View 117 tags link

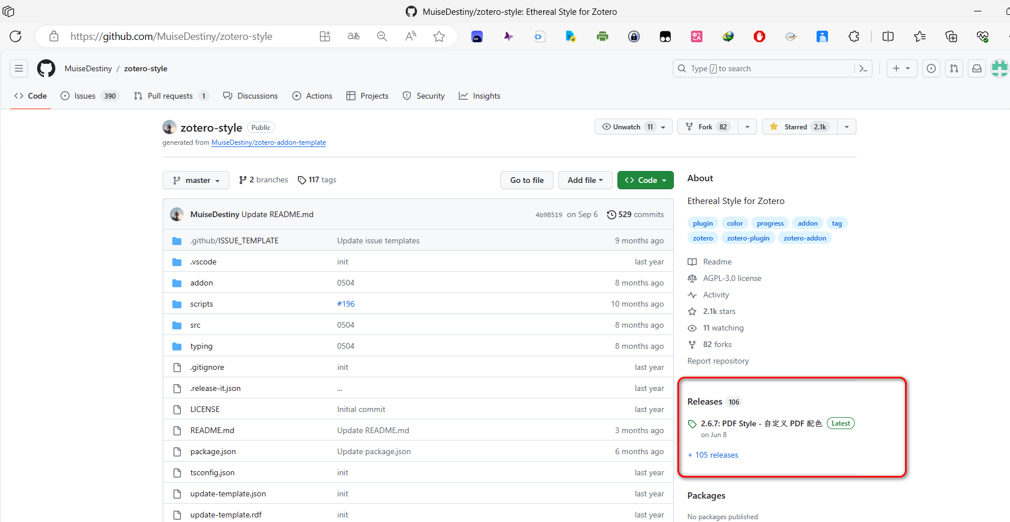(317, 180)
